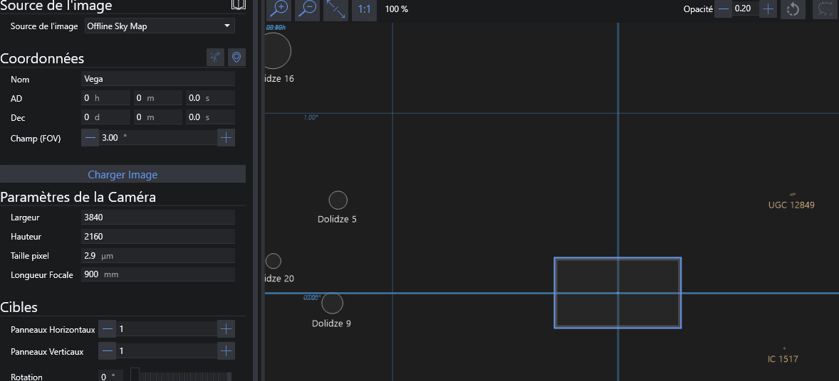Click the Rotation slider track
The width and height of the screenshot is (839, 381).
(181, 376)
